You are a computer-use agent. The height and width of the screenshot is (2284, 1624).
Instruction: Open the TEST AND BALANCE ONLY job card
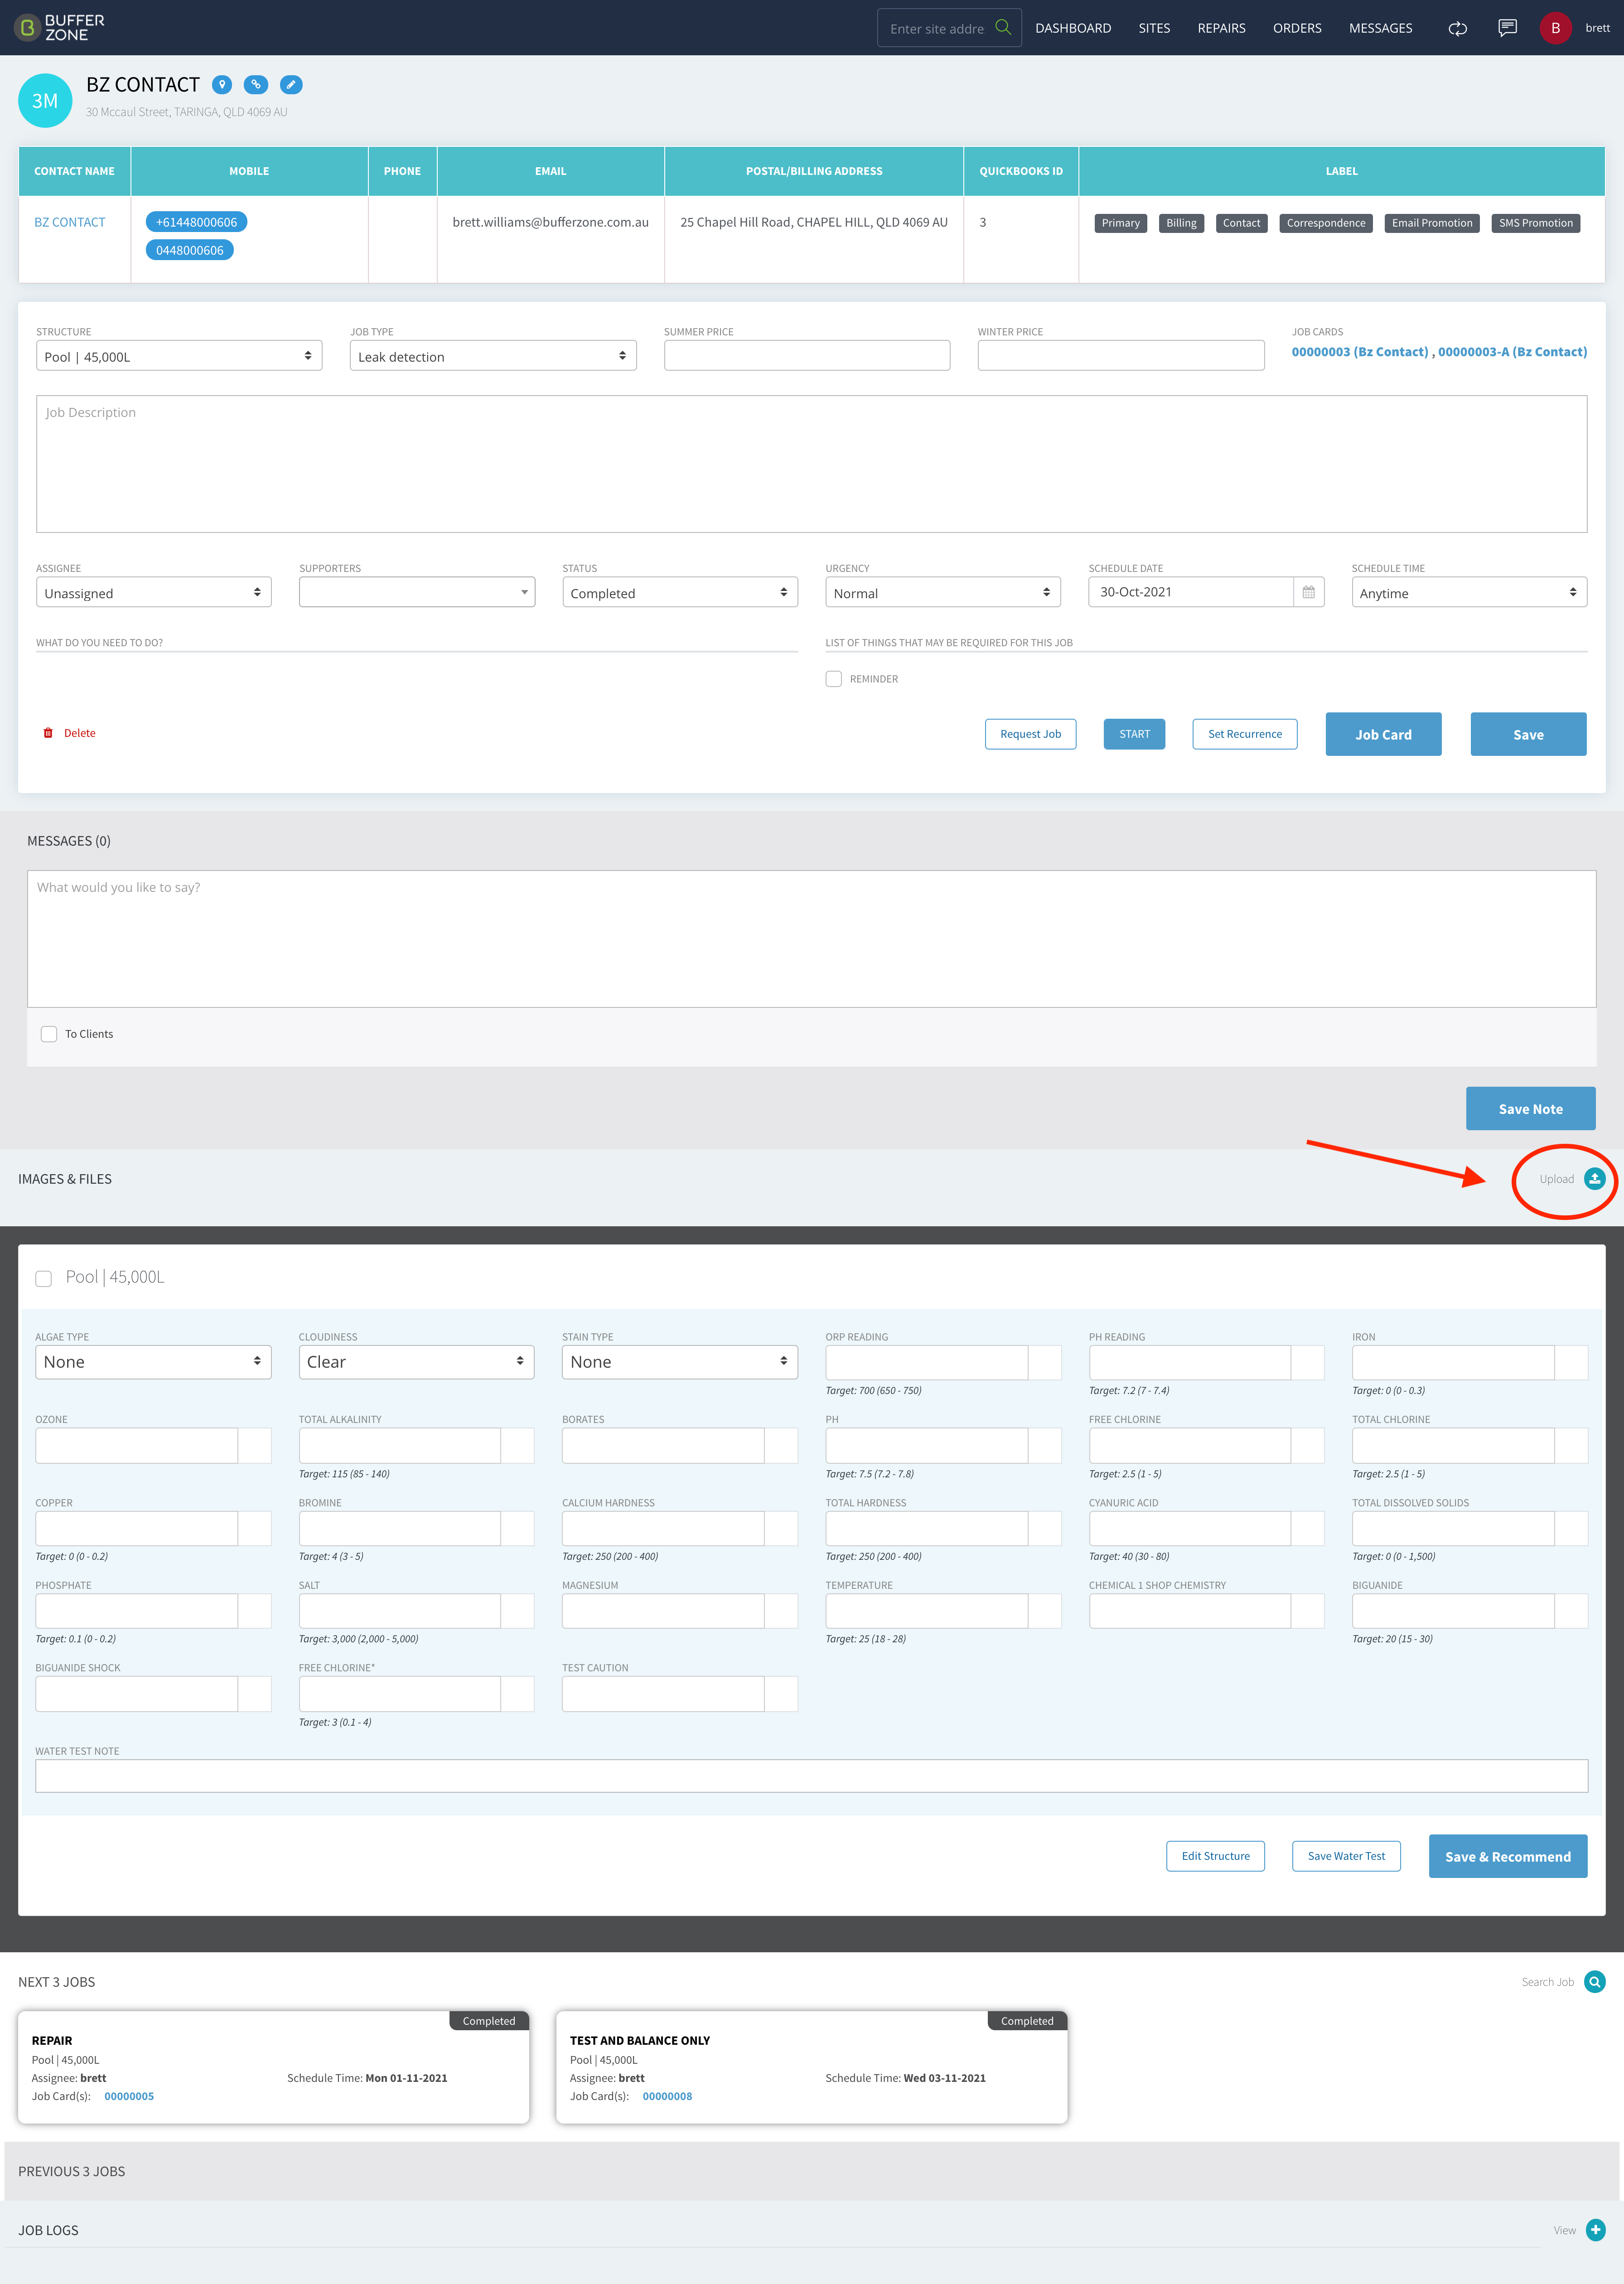pos(811,2067)
